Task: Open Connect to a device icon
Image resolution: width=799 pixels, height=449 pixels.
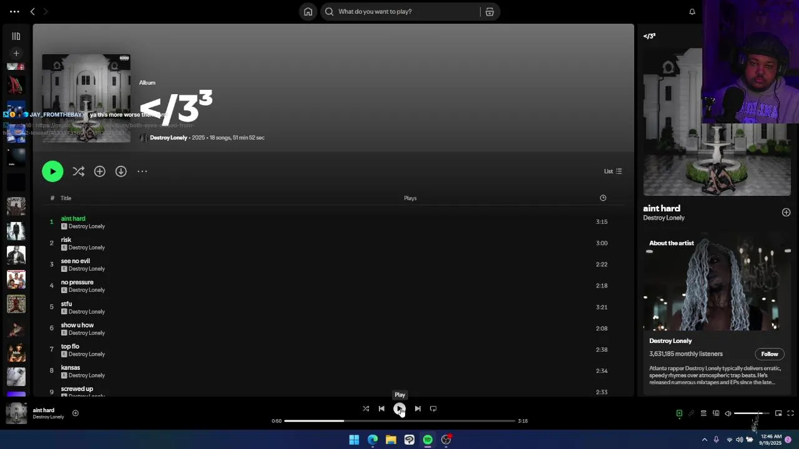Action: click(716, 413)
